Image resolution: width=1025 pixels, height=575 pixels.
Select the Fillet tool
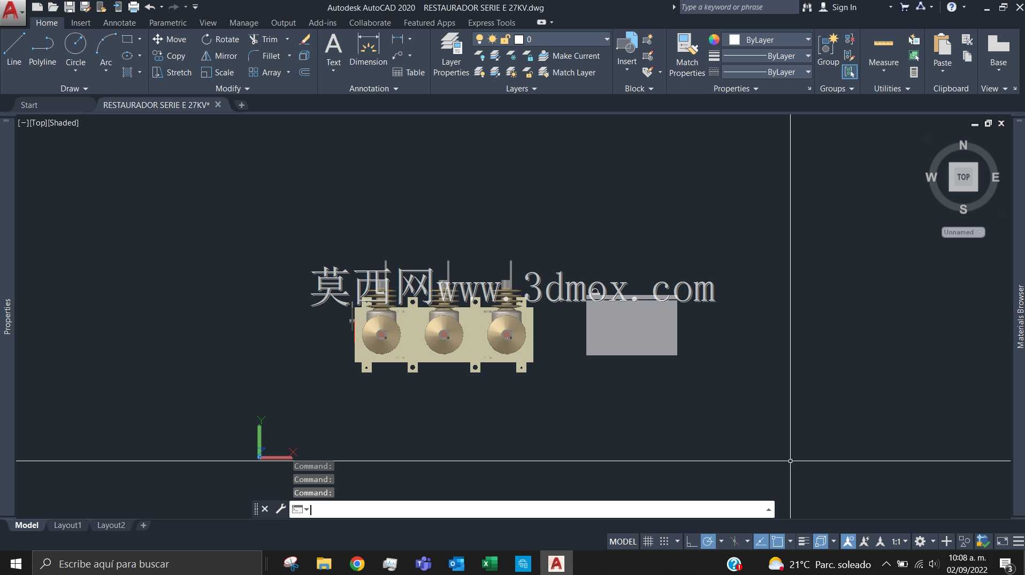point(264,56)
